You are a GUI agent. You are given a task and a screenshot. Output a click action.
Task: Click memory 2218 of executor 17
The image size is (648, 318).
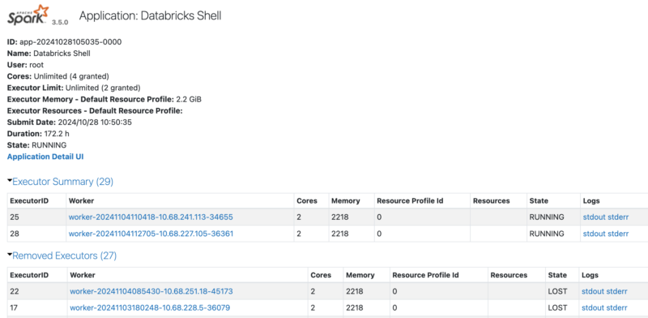[x=355, y=307]
